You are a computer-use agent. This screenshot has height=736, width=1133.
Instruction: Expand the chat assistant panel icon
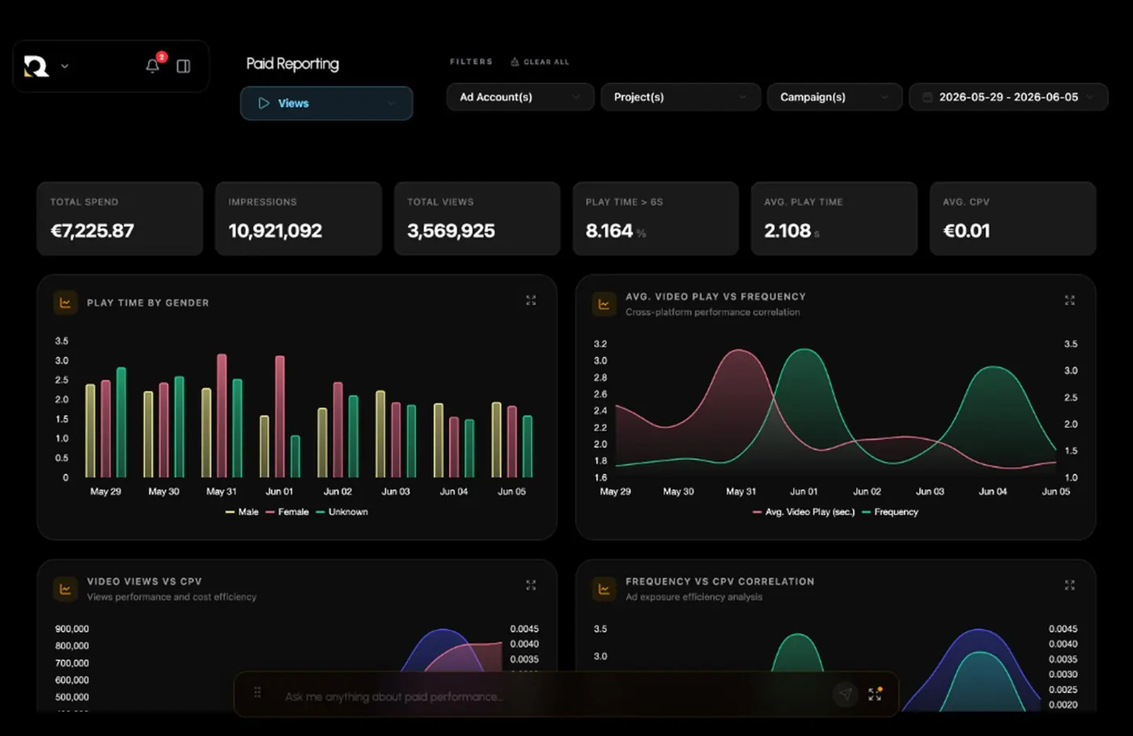(x=875, y=694)
